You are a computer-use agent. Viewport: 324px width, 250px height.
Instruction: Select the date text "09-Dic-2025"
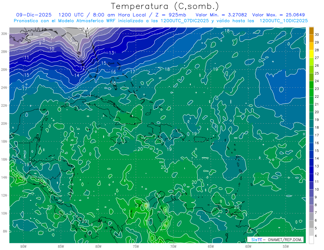click(x=34, y=15)
